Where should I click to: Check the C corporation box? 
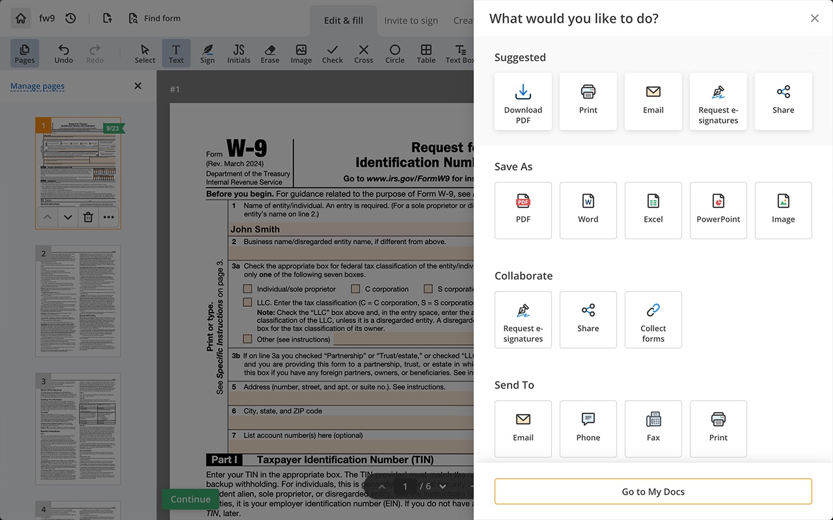(355, 289)
